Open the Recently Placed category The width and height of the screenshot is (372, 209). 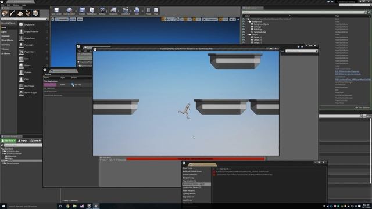(x=9, y=23)
